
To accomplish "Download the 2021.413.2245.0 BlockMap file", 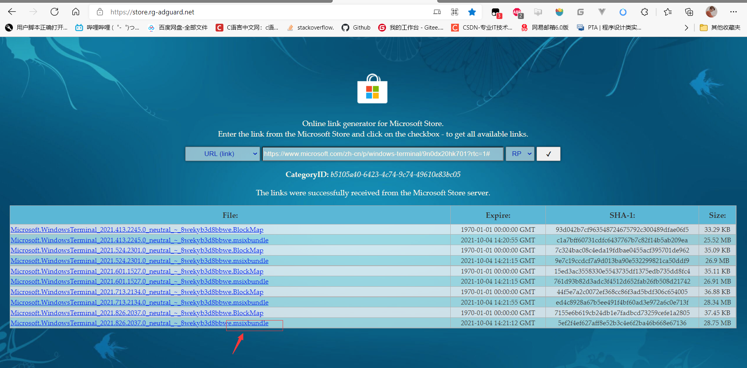I will (137, 230).
